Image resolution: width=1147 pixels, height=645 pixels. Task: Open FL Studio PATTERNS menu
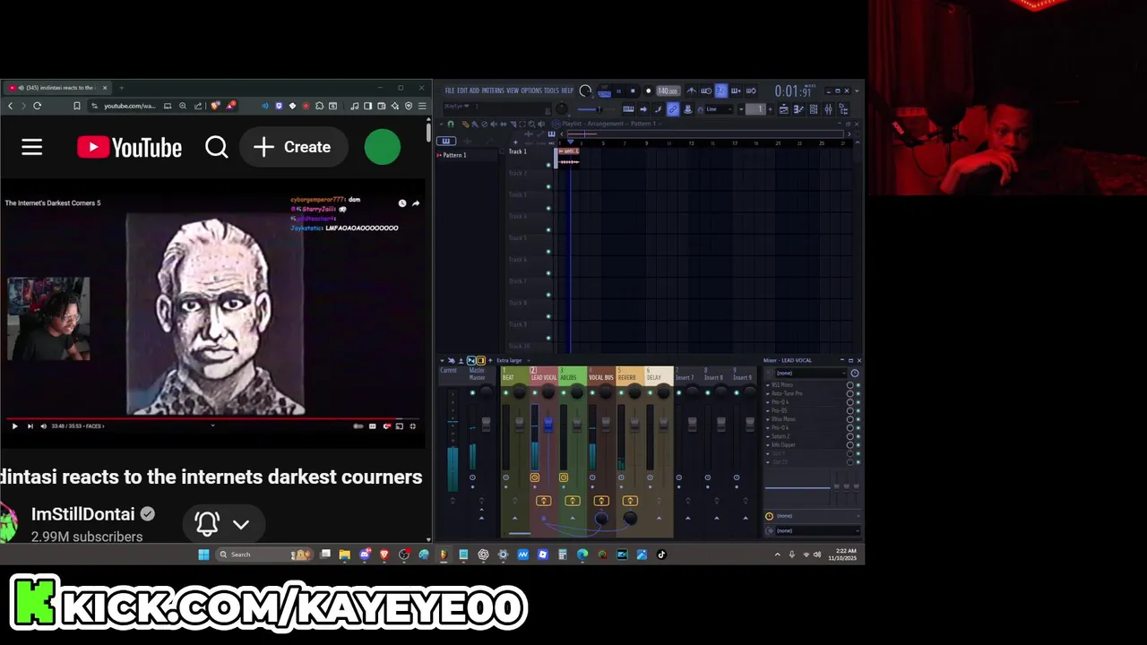tap(493, 90)
